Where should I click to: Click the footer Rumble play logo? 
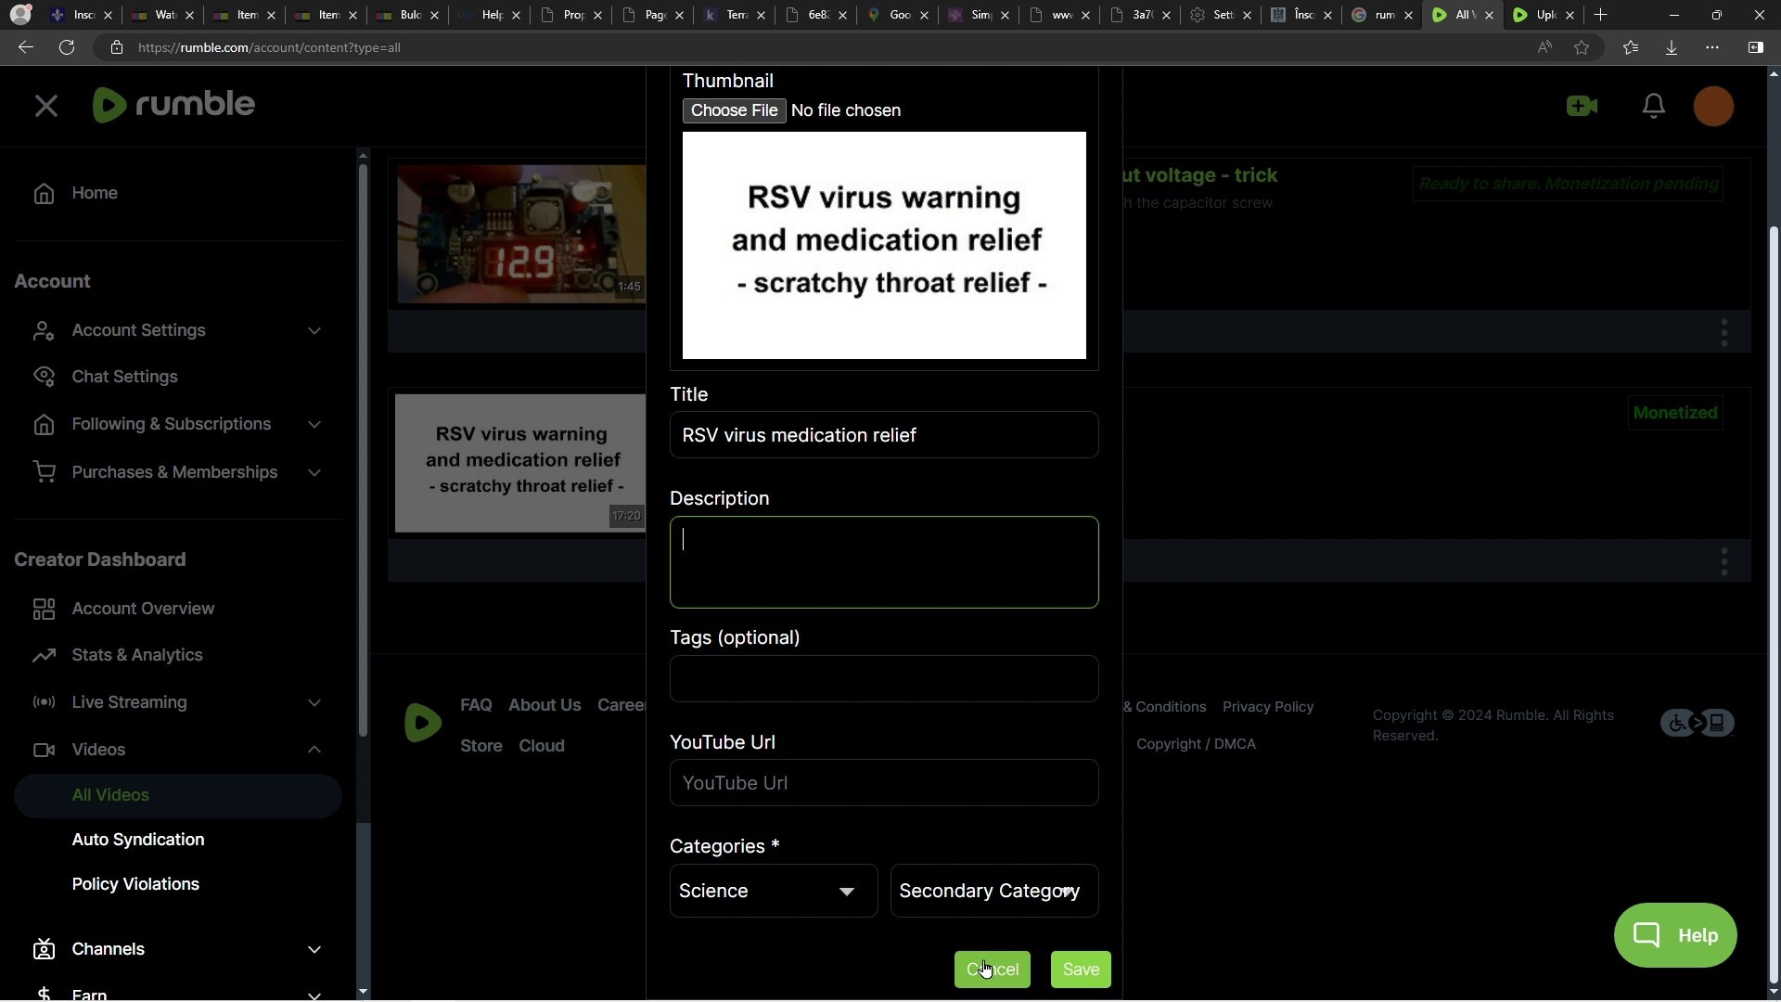[423, 724]
